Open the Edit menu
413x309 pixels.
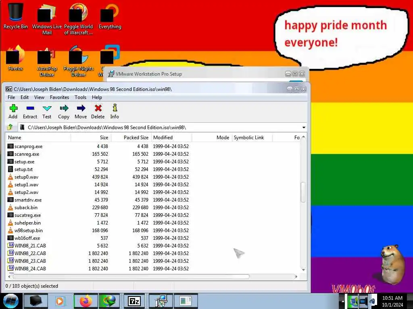(25, 97)
